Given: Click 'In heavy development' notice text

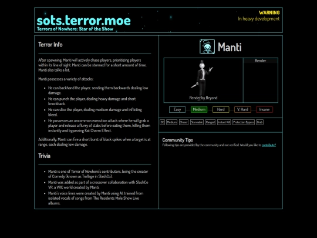Looking at the screenshot, I should pyautogui.click(x=258, y=19).
